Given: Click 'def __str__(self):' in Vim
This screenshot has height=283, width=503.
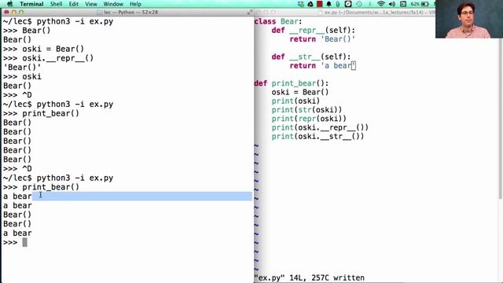Looking at the screenshot, I should (x=311, y=57).
